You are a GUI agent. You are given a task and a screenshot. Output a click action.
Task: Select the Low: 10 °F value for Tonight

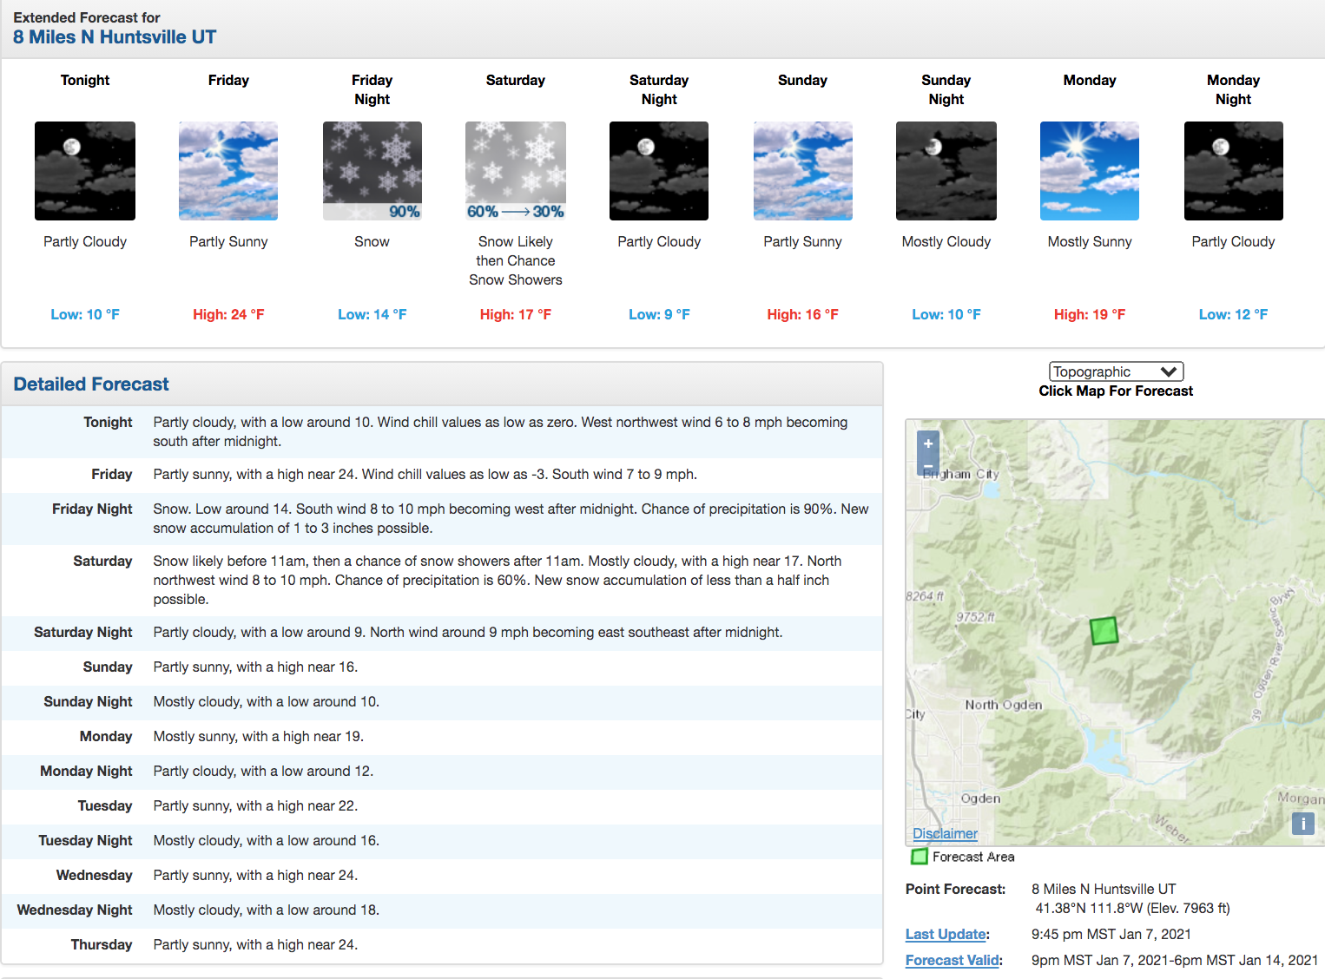(85, 314)
